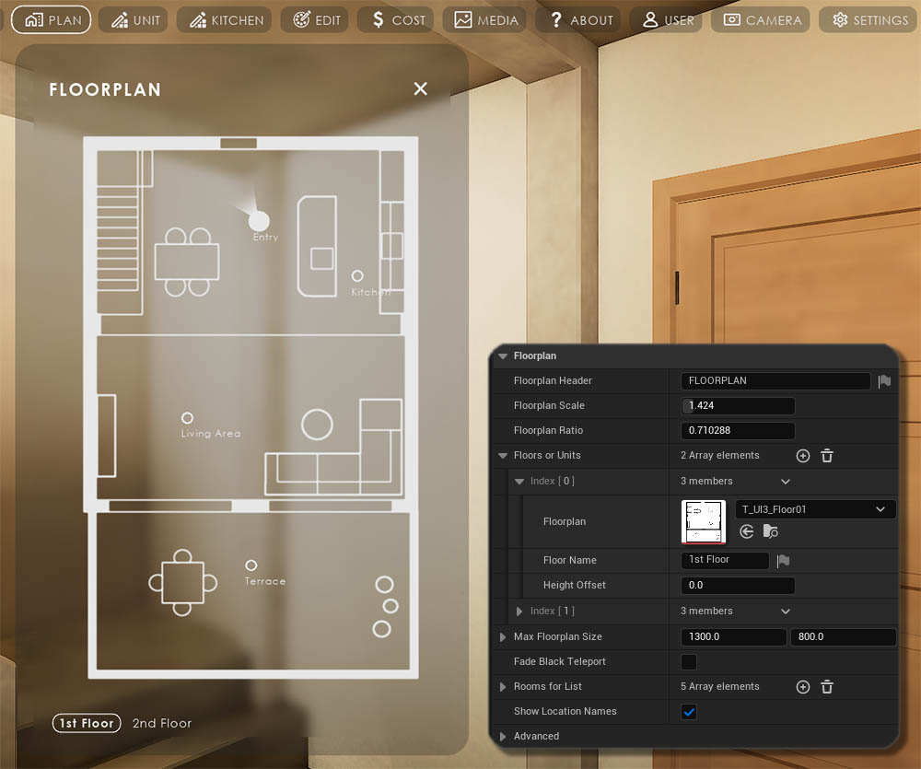Click localization flag next to Floorplan Header

884,381
